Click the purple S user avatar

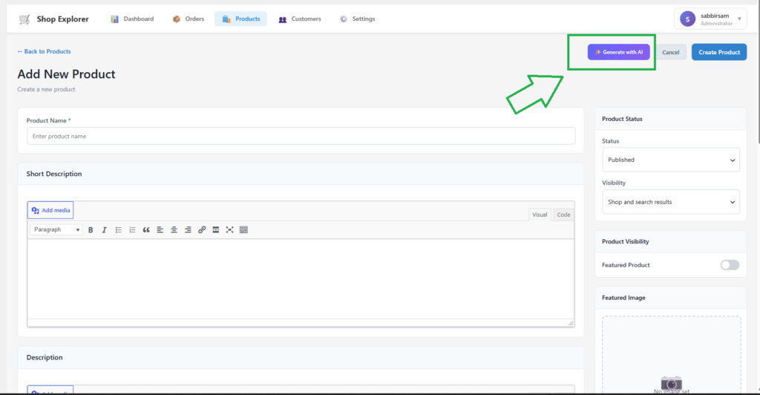pos(687,19)
